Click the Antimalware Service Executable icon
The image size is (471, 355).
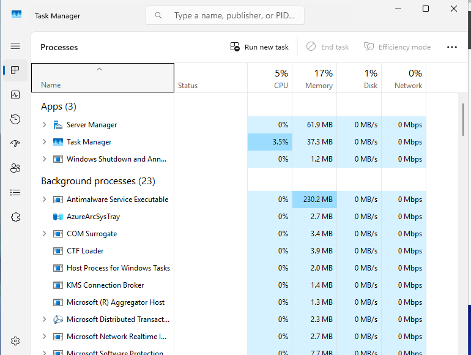[58, 200]
